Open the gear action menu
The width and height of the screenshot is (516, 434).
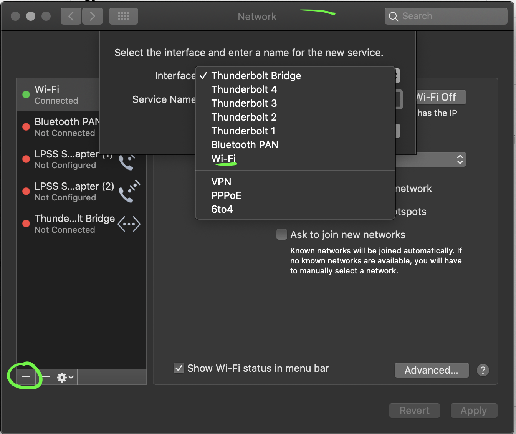(x=66, y=377)
